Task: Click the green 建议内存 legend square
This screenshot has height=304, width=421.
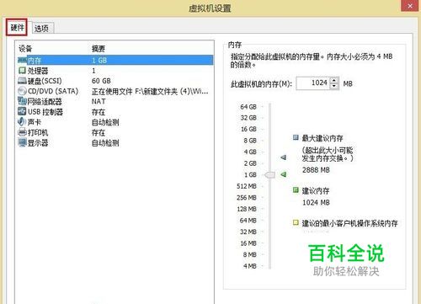Action: (296, 190)
